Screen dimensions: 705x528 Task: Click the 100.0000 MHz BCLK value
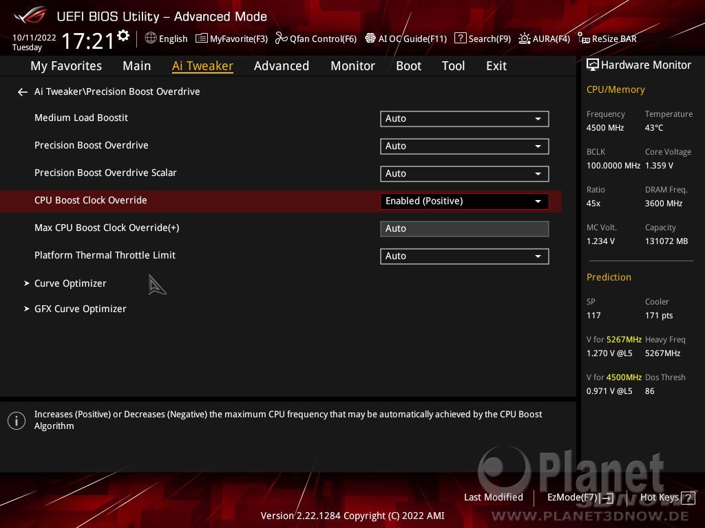pos(613,166)
